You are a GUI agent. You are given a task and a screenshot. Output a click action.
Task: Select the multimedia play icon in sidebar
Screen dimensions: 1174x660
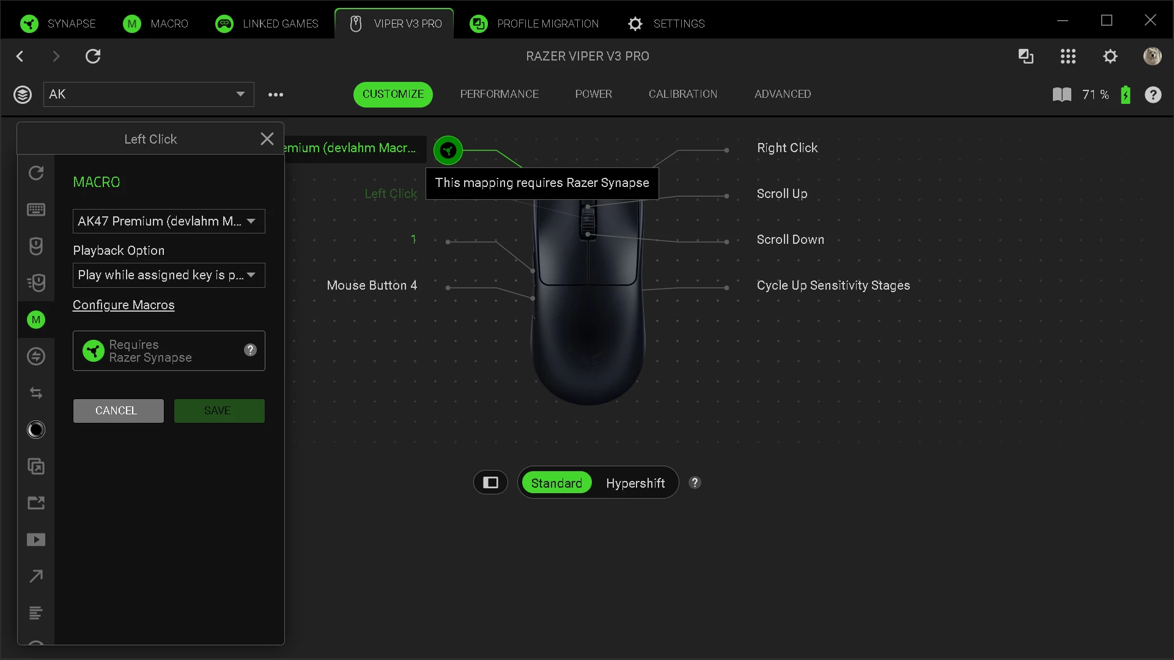coord(36,540)
